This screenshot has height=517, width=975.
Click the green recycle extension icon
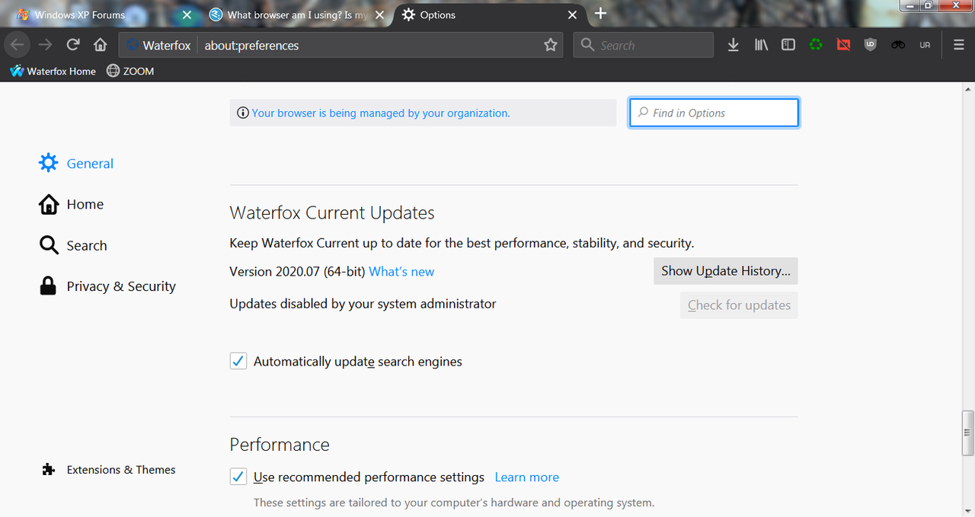[x=816, y=45]
